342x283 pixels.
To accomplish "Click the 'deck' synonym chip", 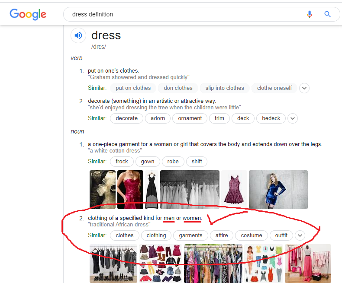I will point(243,118).
